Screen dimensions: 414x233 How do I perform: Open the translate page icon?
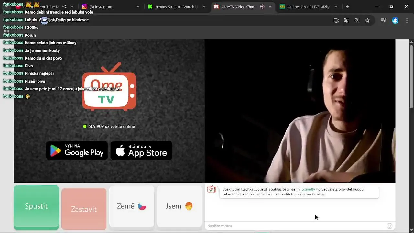click(x=347, y=20)
